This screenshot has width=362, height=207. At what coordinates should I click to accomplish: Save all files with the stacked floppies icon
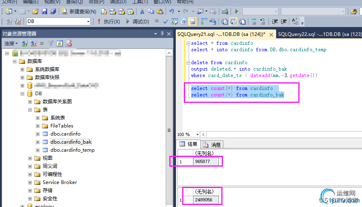coord(53,11)
